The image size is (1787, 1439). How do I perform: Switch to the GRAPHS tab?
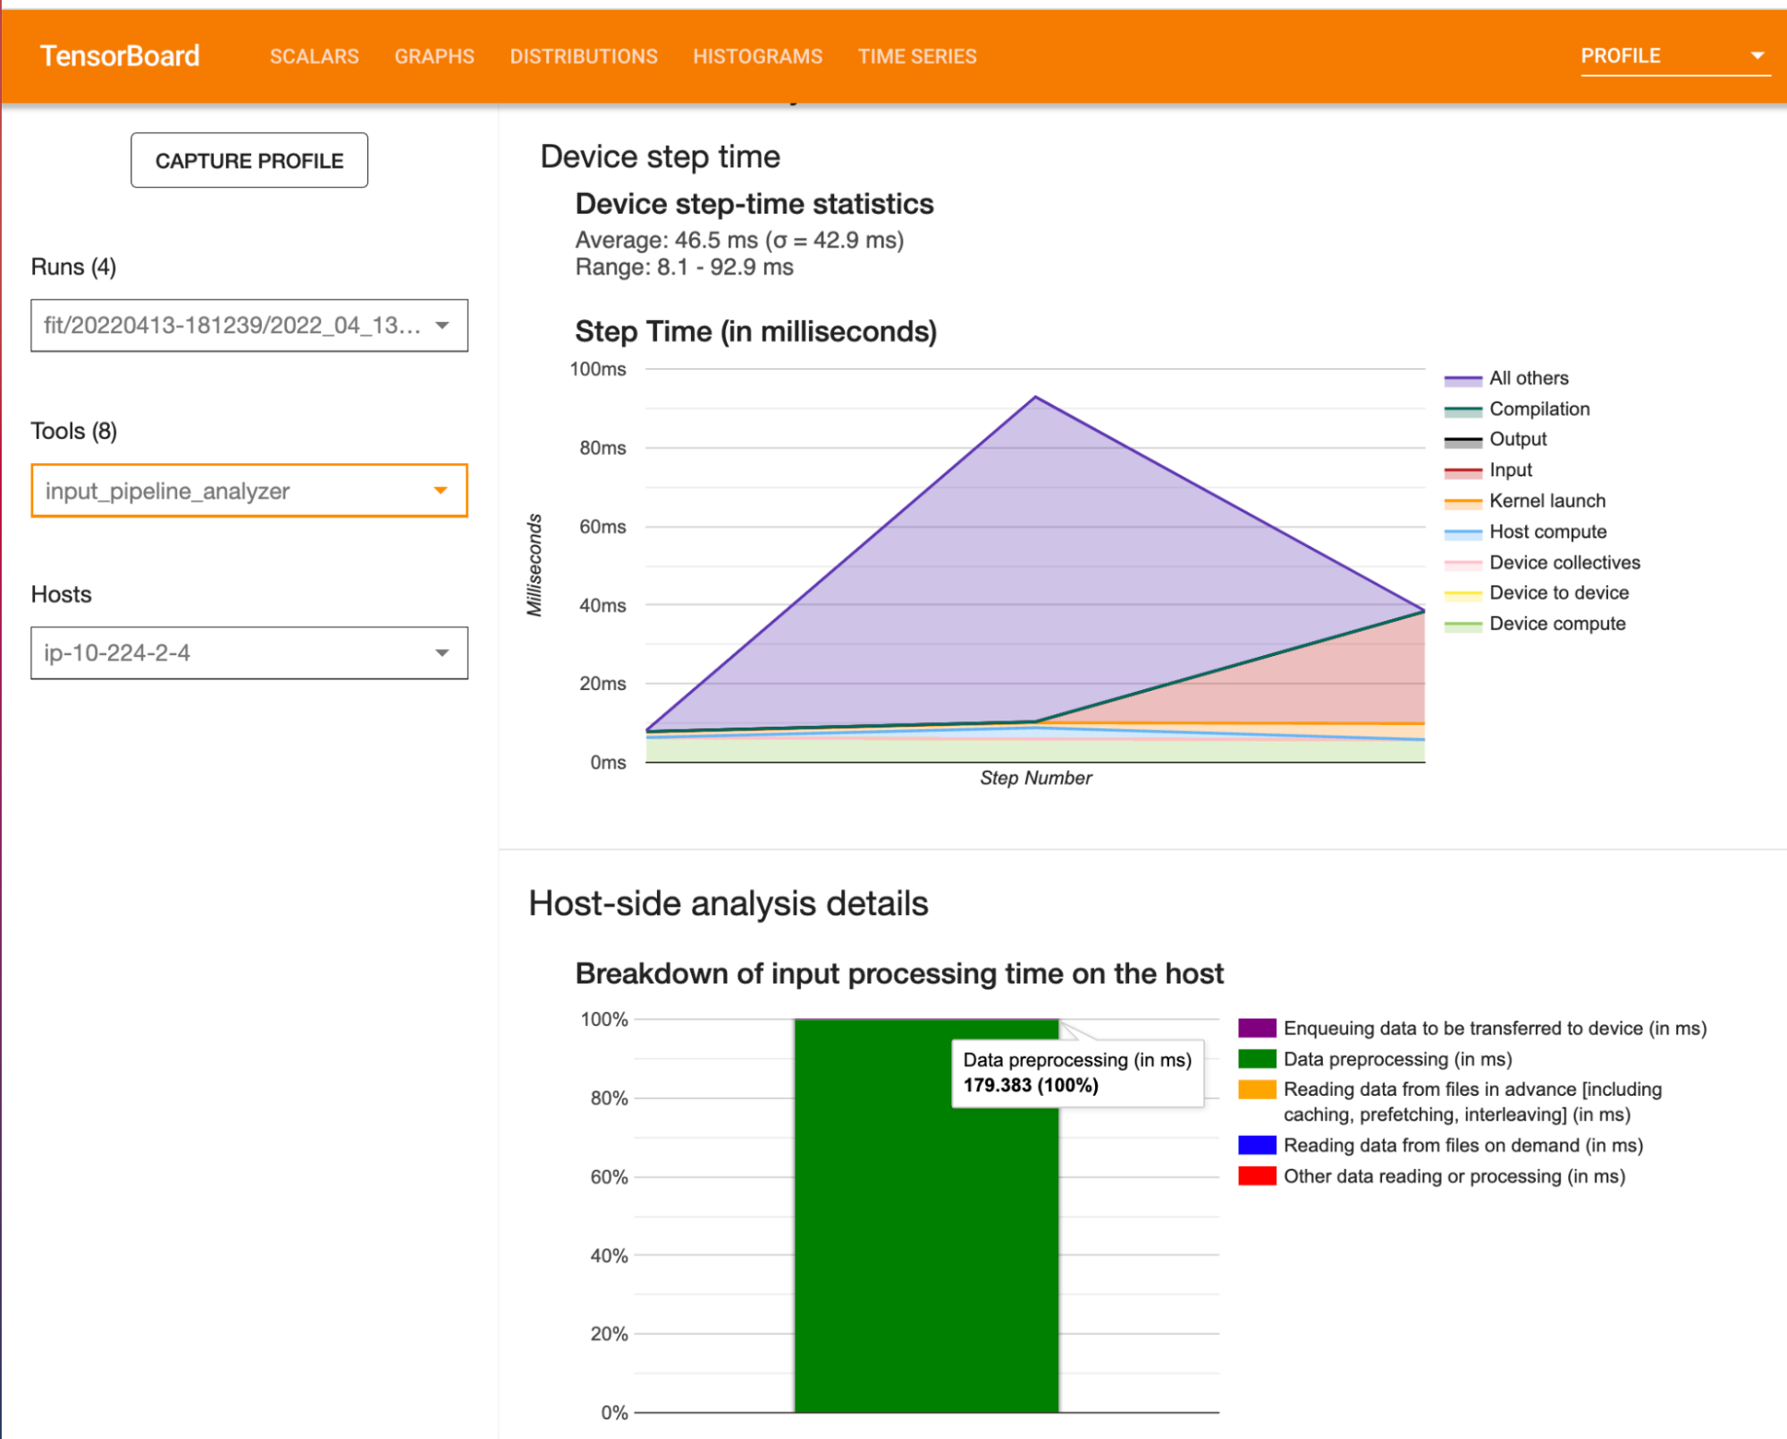pos(434,56)
